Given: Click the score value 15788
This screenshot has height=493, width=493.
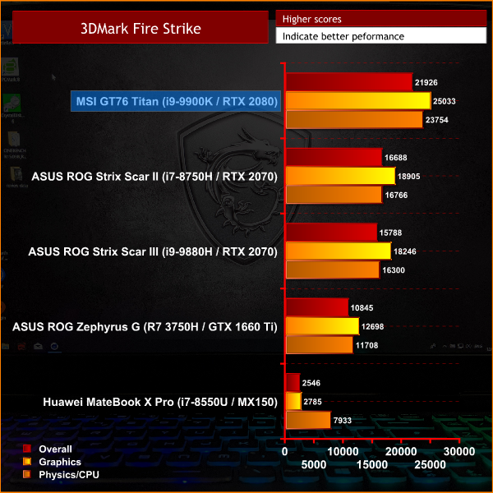Looking at the screenshot, I should point(390,233).
